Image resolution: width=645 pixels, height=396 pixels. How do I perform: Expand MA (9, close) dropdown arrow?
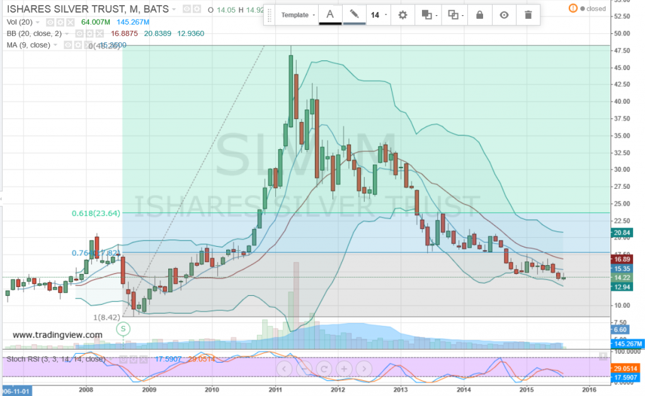tap(55, 45)
